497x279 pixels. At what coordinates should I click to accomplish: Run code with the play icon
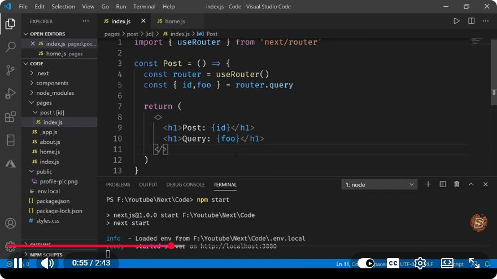click(x=456, y=21)
